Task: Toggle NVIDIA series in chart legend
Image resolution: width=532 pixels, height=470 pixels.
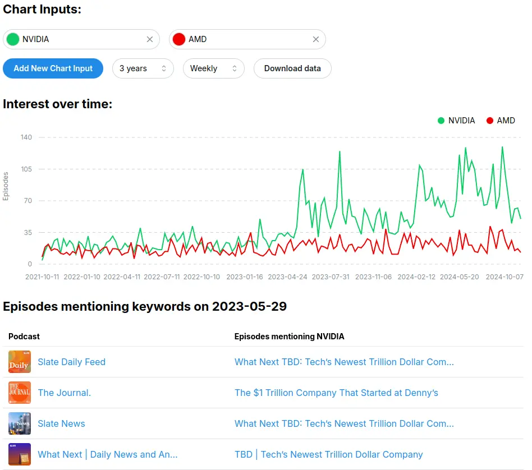Action: [456, 121]
